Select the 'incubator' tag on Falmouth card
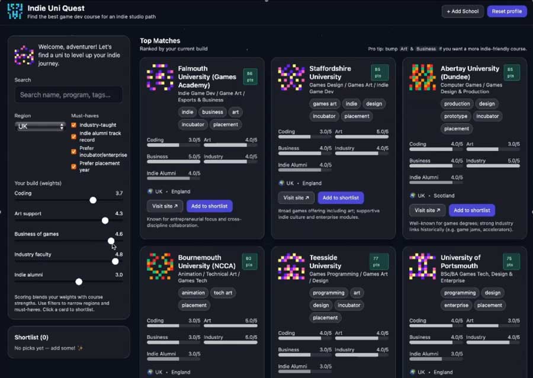Screen dimensions: 533x378 pyautogui.click(x=193, y=124)
